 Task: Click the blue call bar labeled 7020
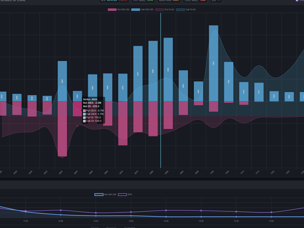(x=274, y=96)
